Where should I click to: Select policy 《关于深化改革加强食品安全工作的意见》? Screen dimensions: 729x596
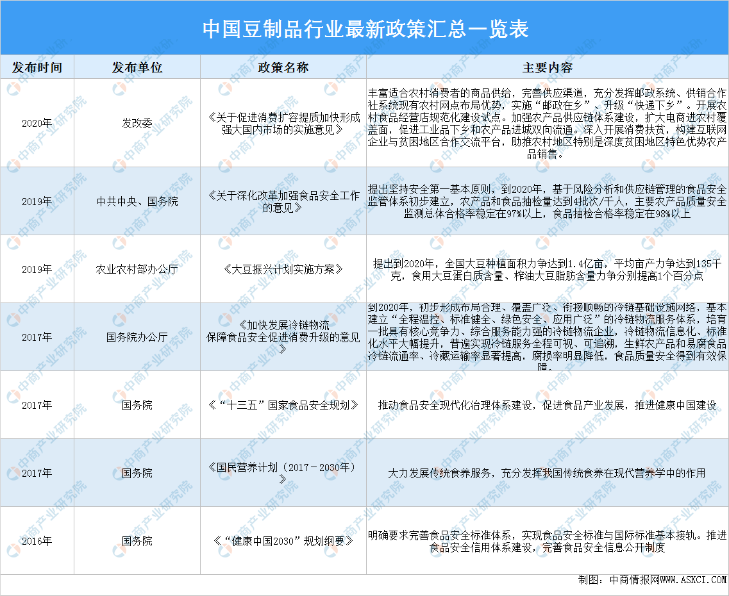pos(283,201)
